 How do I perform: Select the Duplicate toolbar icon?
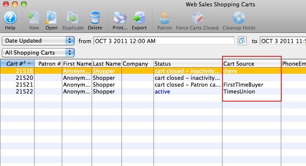coord(72,18)
